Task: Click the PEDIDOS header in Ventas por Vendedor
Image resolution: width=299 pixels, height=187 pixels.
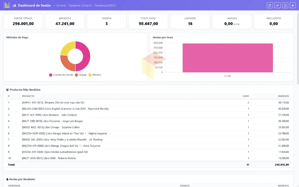Action: click(185, 186)
